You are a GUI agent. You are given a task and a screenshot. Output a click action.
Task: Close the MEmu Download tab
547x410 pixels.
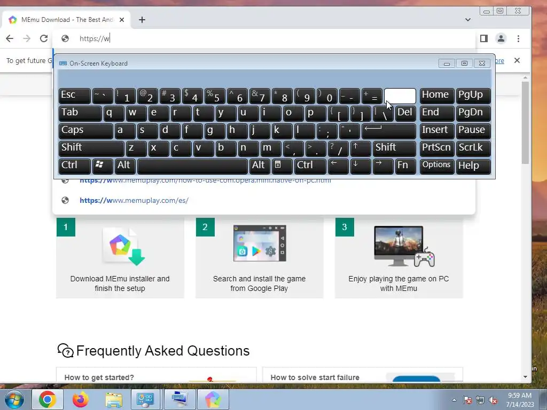point(122,20)
